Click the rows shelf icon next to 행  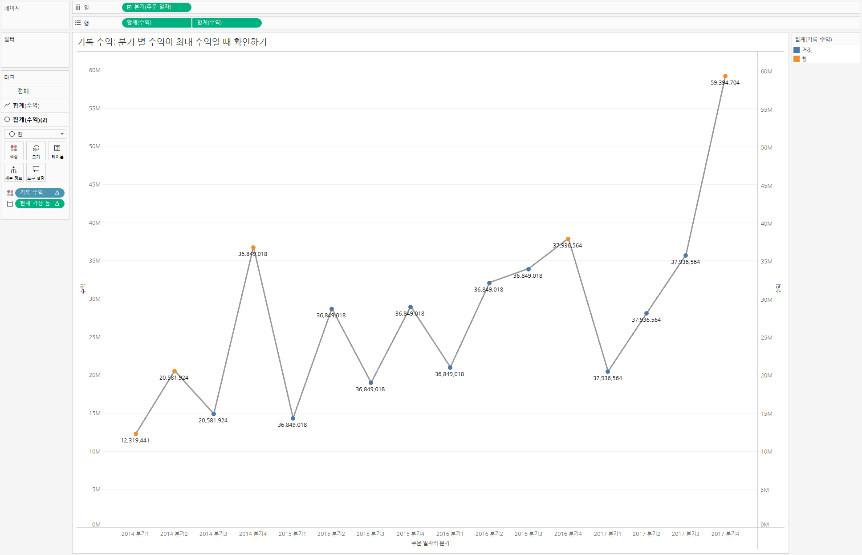78,23
